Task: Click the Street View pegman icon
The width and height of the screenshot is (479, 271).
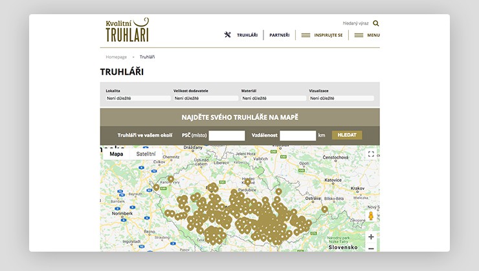Action: [x=371, y=216]
